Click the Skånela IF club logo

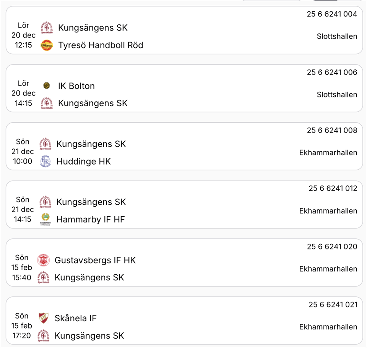[43, 318]
